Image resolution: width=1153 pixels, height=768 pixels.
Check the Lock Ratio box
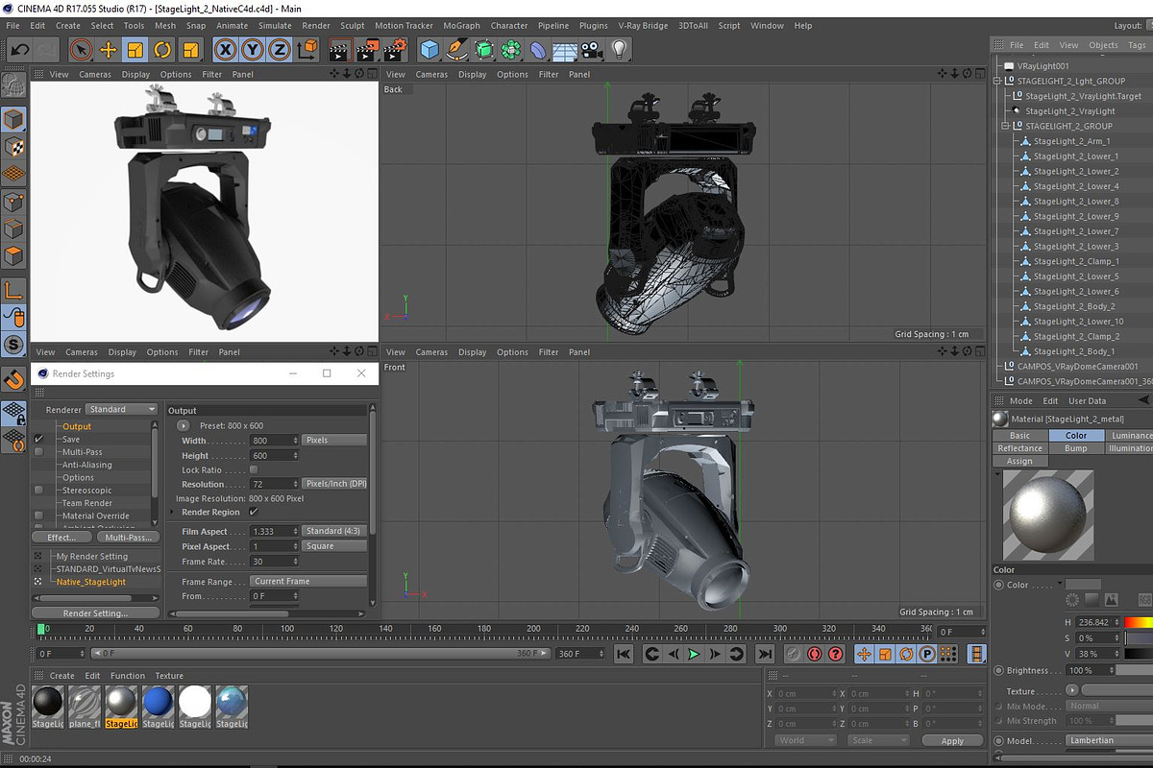click(x=254, y=470)
